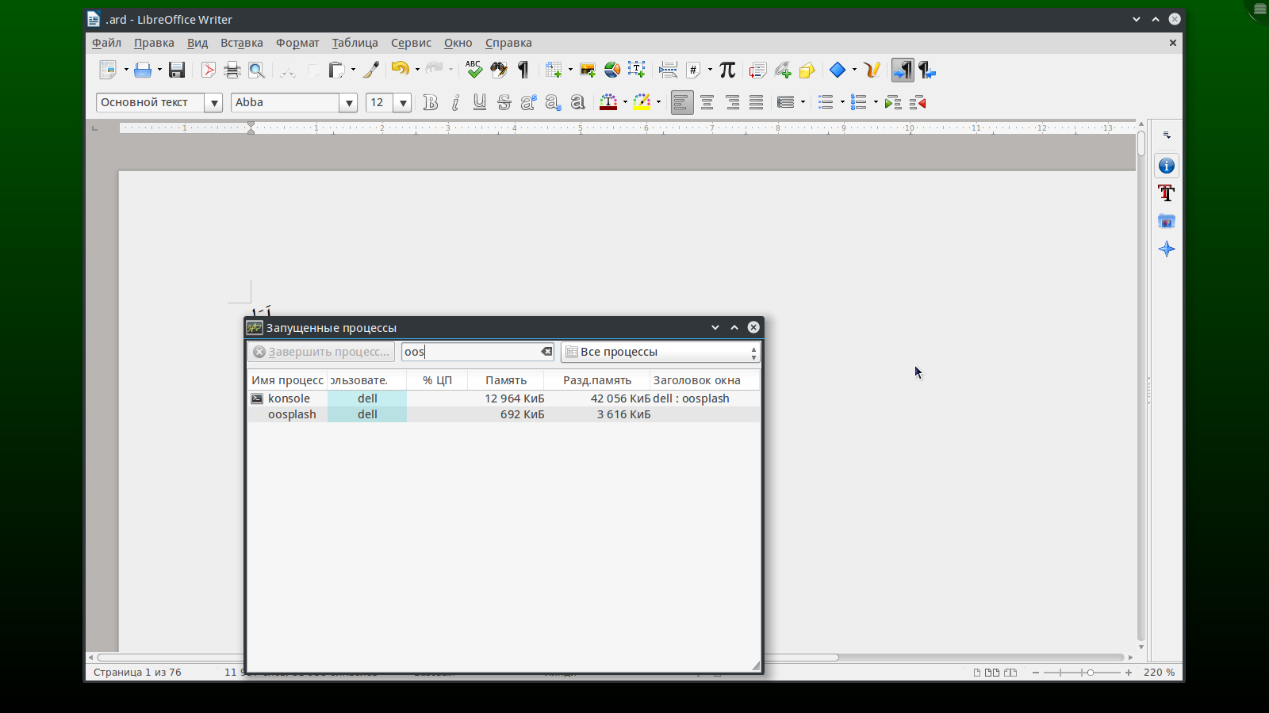Align text to center

pos(707,102)
